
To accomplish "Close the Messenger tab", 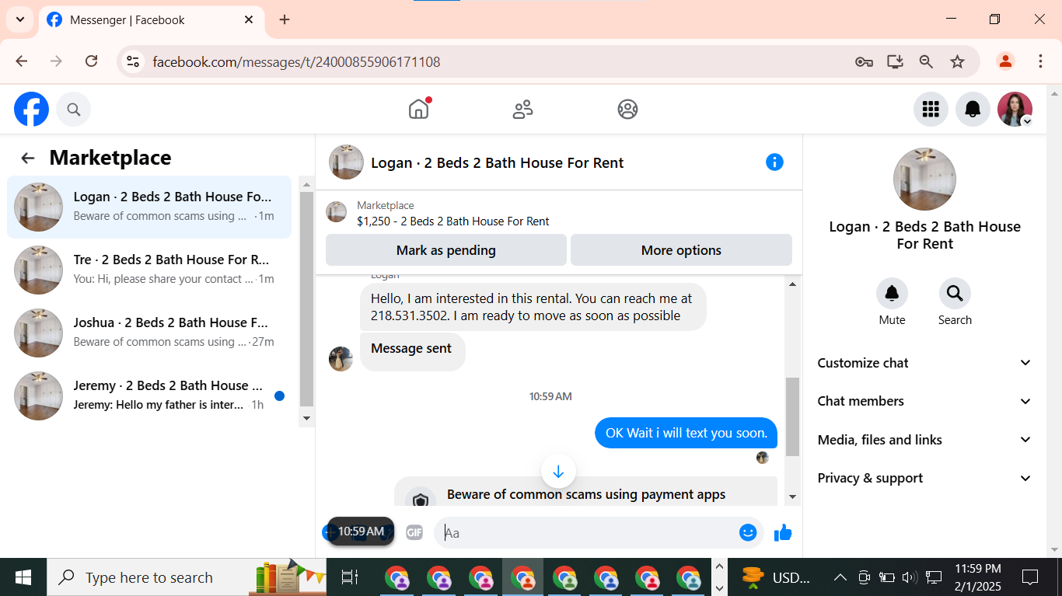I will (x=249, y=19).
